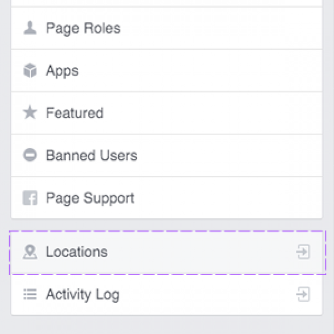Screen dimensions: 334x334
Task: Open the Activity Log text link
Action: pyautogui.click(x=83, y=295)
